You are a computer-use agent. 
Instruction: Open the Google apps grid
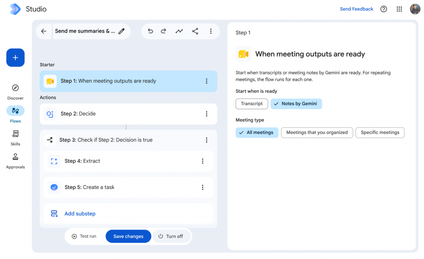pyautogui.click(x=399, y=9)
